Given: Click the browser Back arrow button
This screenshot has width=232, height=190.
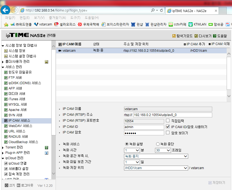Looking at the screenshot, I should coord(5,10).
